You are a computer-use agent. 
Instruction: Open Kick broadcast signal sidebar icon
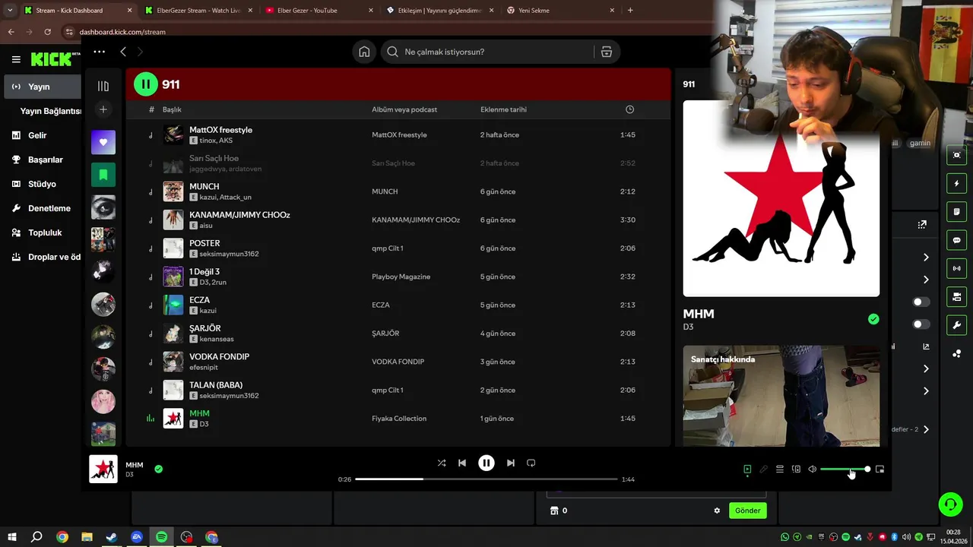pyautogui.click(x=956, y=268)
